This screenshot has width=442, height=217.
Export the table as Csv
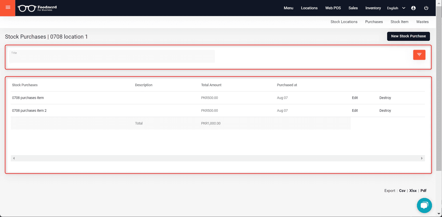[x=402, y=191]
